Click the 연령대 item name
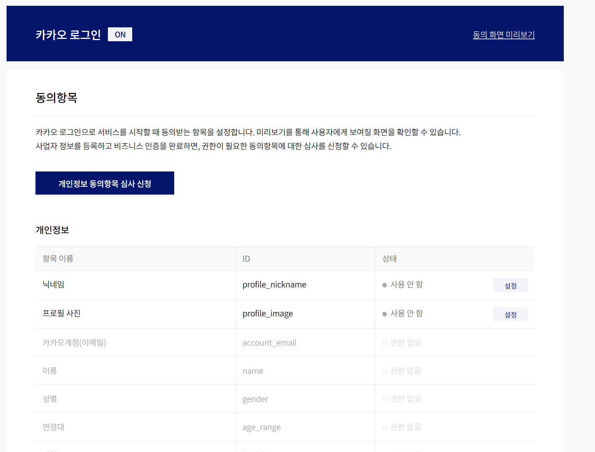 coord(54,427)
